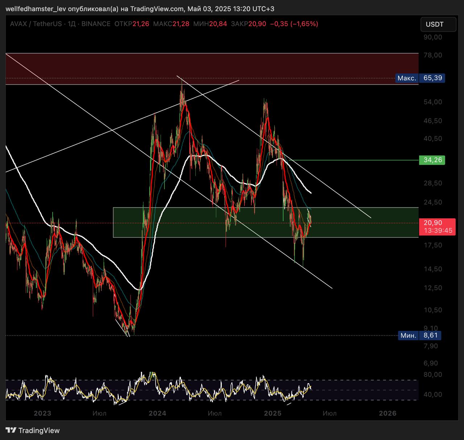Click the 2023 time axis label
464x440 pixels.
coord(42,413)
